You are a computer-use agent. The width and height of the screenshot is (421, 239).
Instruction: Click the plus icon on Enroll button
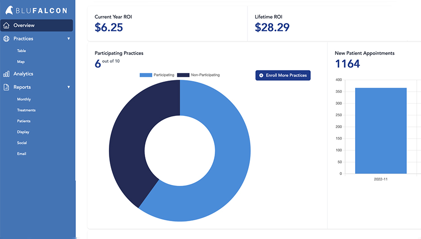pyautogui.click(x=261, y=75)
